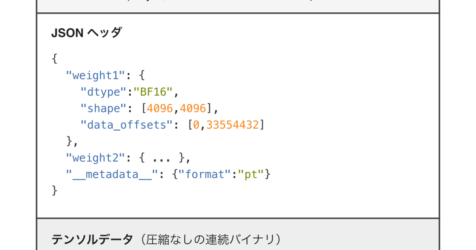Image resolution: width=476 pixels, height=250 pixels.
Task: Click the "JSON ヘッダ" section heading
Action: pyautogui.click(x=86, y=33)
